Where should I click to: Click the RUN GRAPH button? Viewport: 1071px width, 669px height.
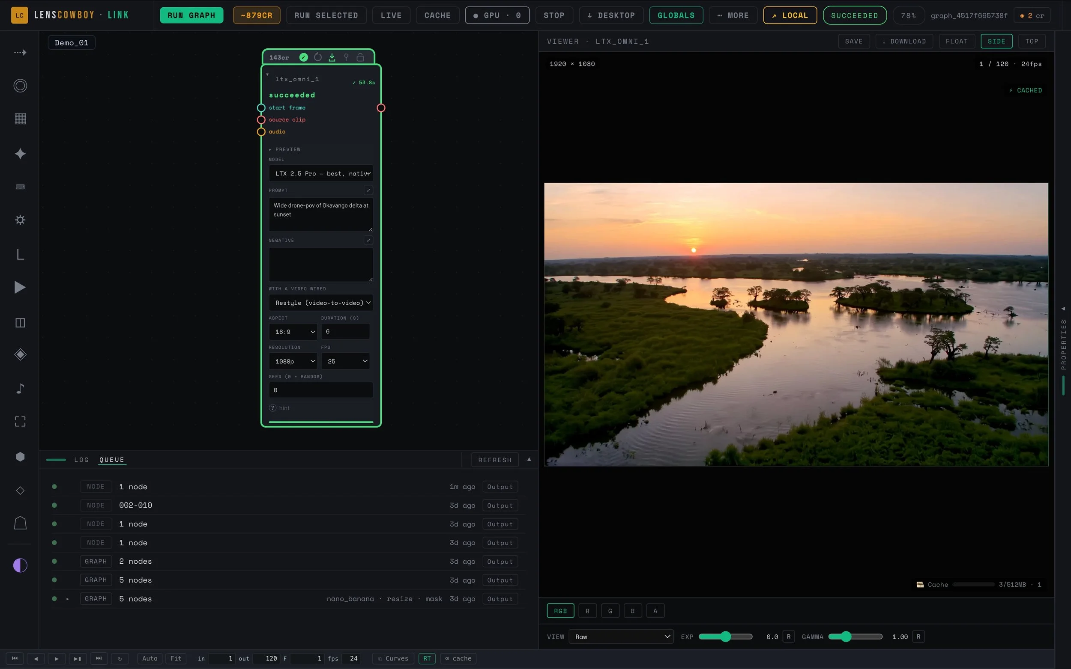point(191,15)
